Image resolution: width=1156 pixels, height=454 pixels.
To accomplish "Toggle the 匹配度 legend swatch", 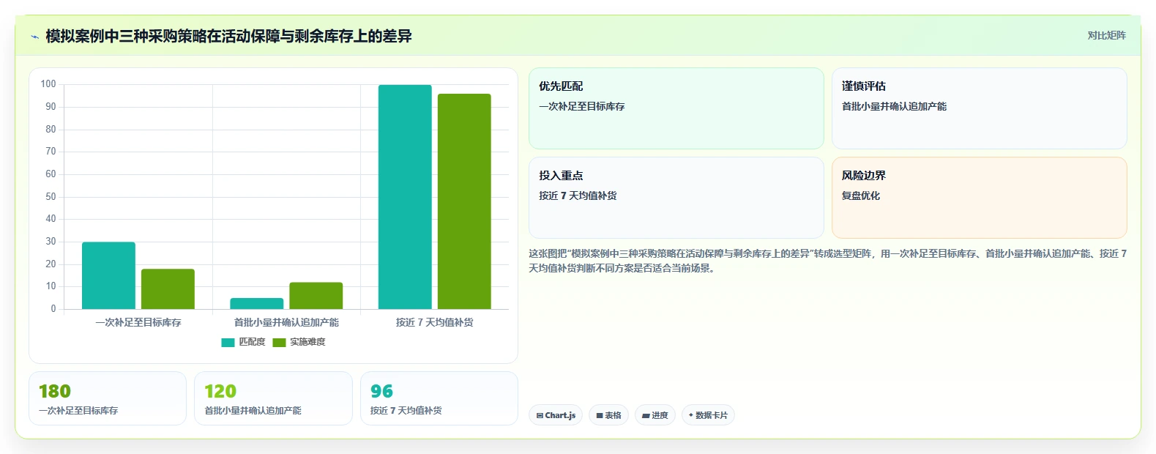I will (x=228, y=343).
